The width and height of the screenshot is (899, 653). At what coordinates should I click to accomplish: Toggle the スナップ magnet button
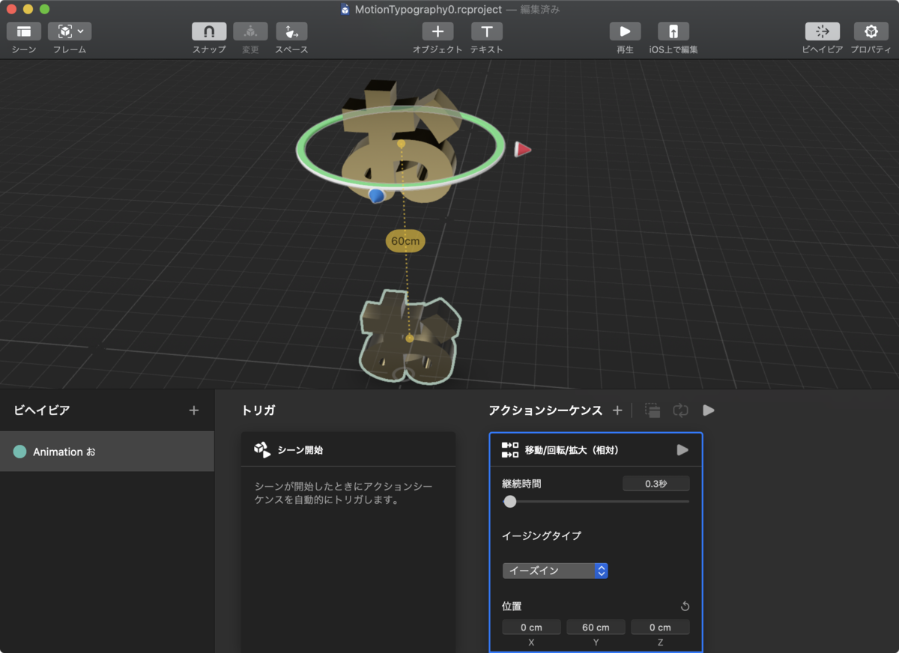[x=209, y=31]
